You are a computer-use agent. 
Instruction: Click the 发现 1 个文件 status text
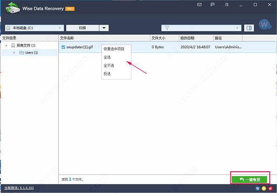coord(72,180)
